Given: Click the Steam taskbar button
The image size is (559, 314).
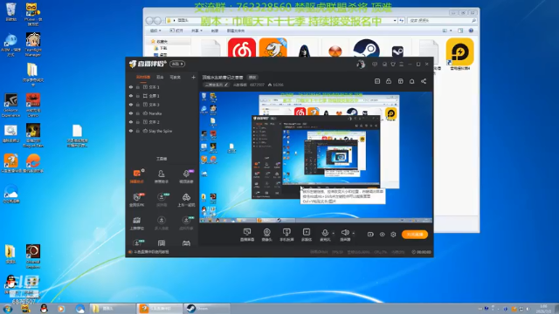Looking at the screenshot, I should (206, 308).
